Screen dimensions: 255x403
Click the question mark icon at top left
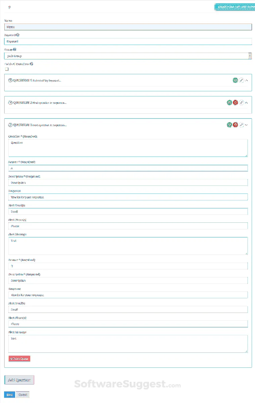coord(9,7)
